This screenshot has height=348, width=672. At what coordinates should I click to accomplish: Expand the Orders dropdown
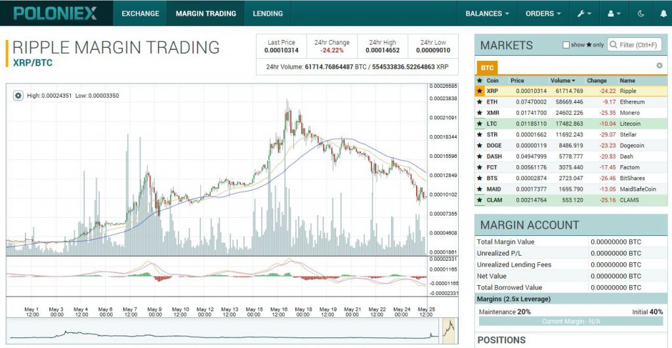click(x=543, y=14)
